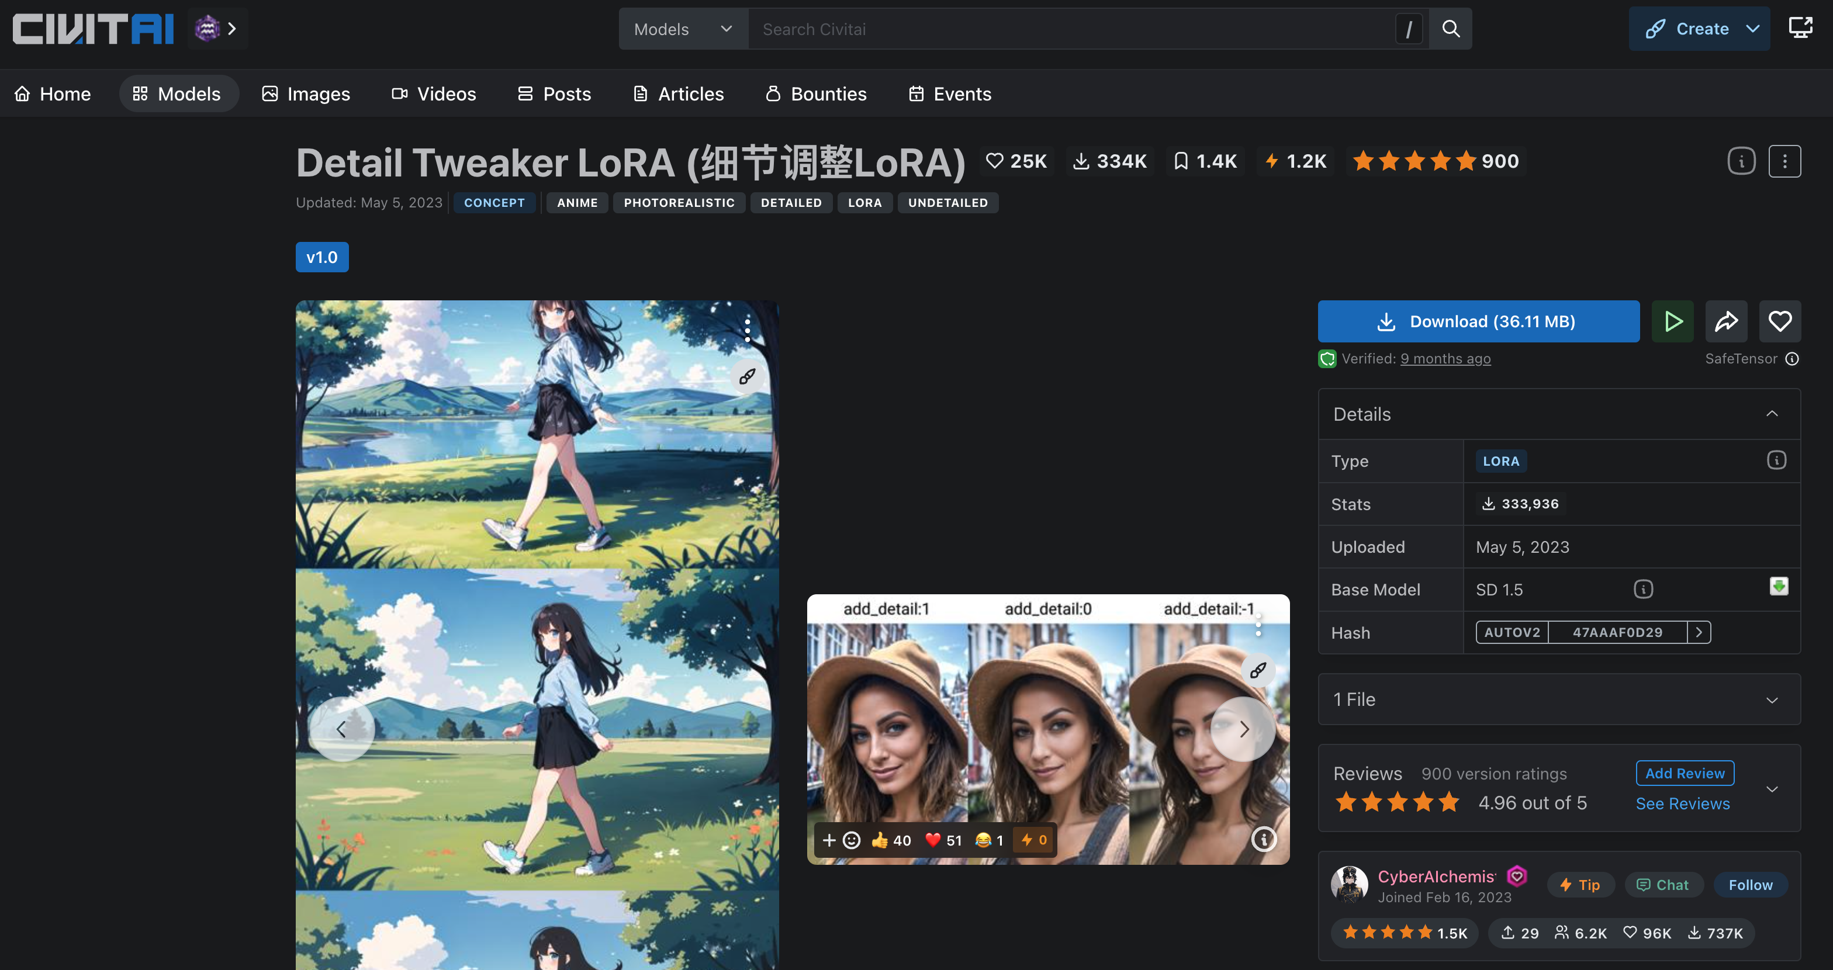Click the SafeTensor info icon
1833x970 pixels.
1793,359
